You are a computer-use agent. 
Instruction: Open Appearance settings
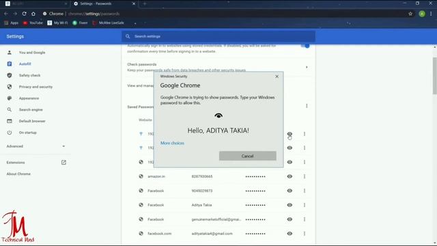pos(29,98)
